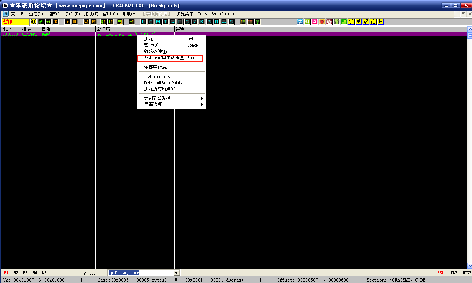Toggle the ESP option in the status bar
Viewport: 472px width, 283px height.
(441, 273)
